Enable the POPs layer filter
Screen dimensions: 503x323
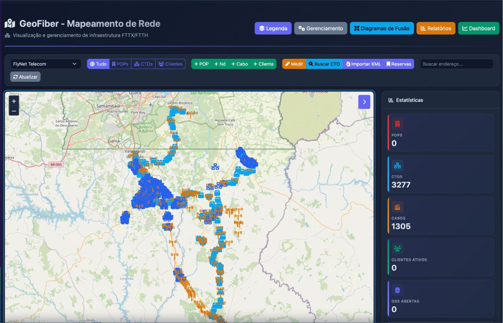click(x=120, y=64)
